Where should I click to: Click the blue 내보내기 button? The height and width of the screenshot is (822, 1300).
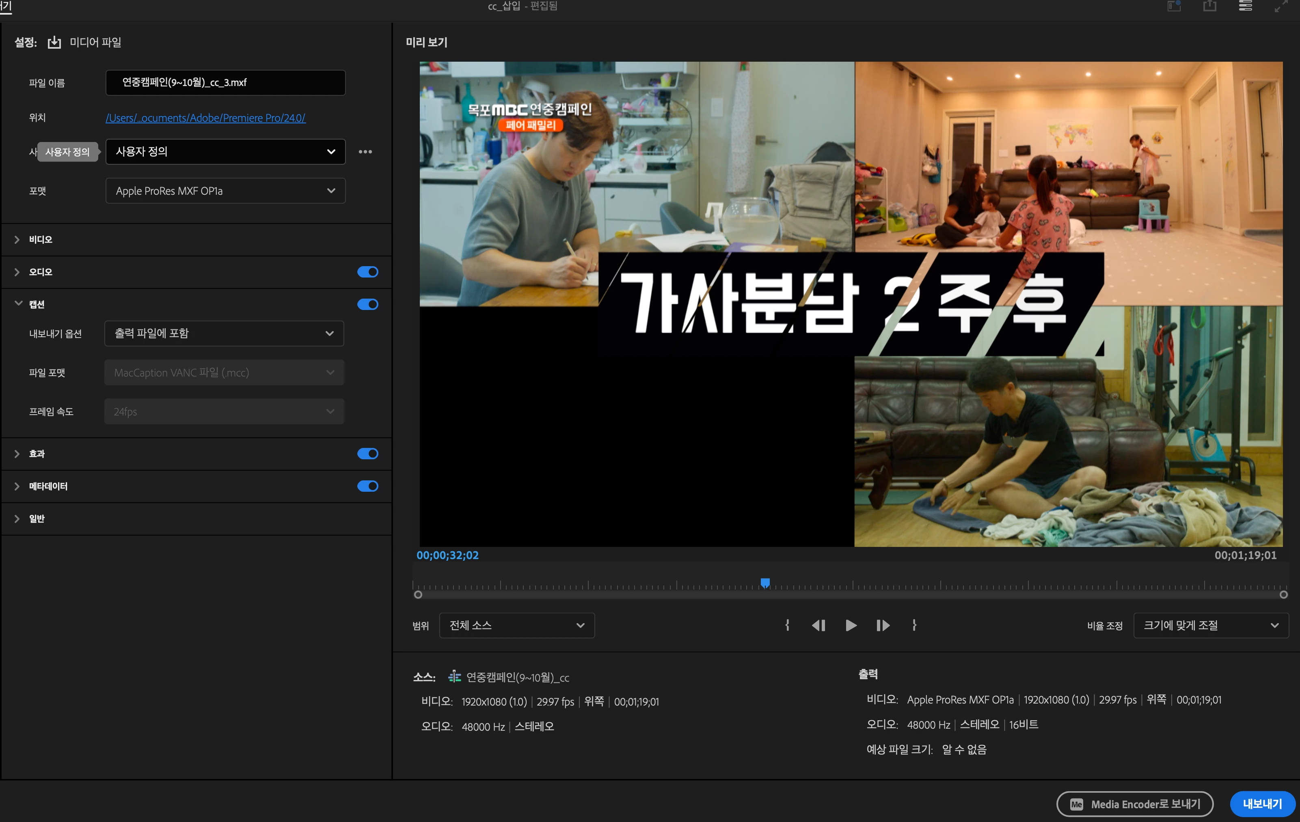pos(1262,804)
